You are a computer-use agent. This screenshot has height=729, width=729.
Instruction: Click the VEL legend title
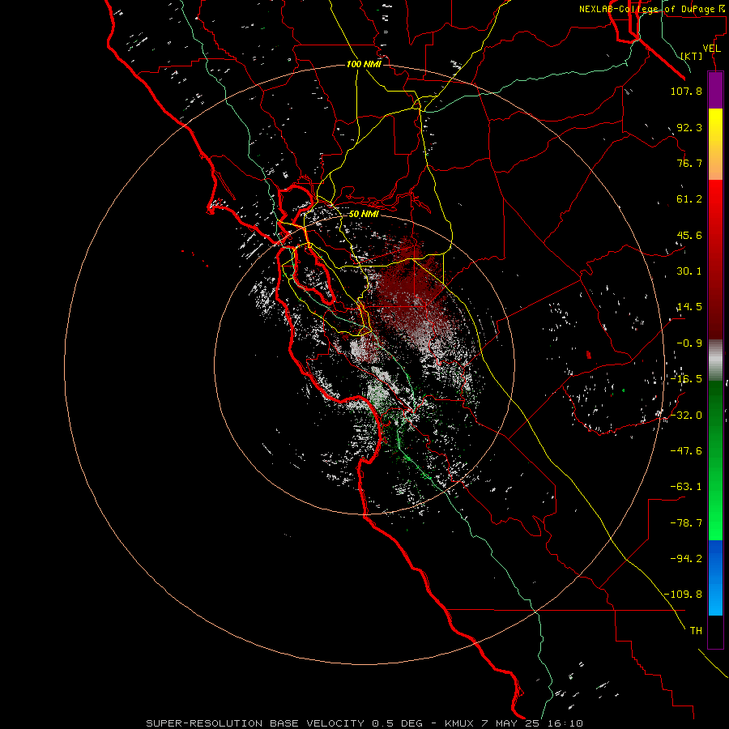coord(711,49)
